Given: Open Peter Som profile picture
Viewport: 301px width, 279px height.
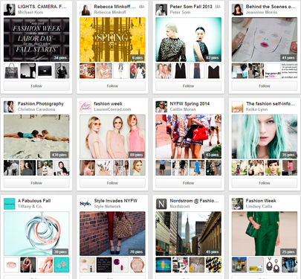Looking at the screenshot, I should point(161,10).
